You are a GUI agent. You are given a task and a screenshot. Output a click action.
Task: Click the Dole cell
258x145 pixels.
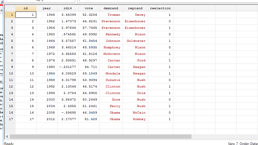click(x=135, y=93)
